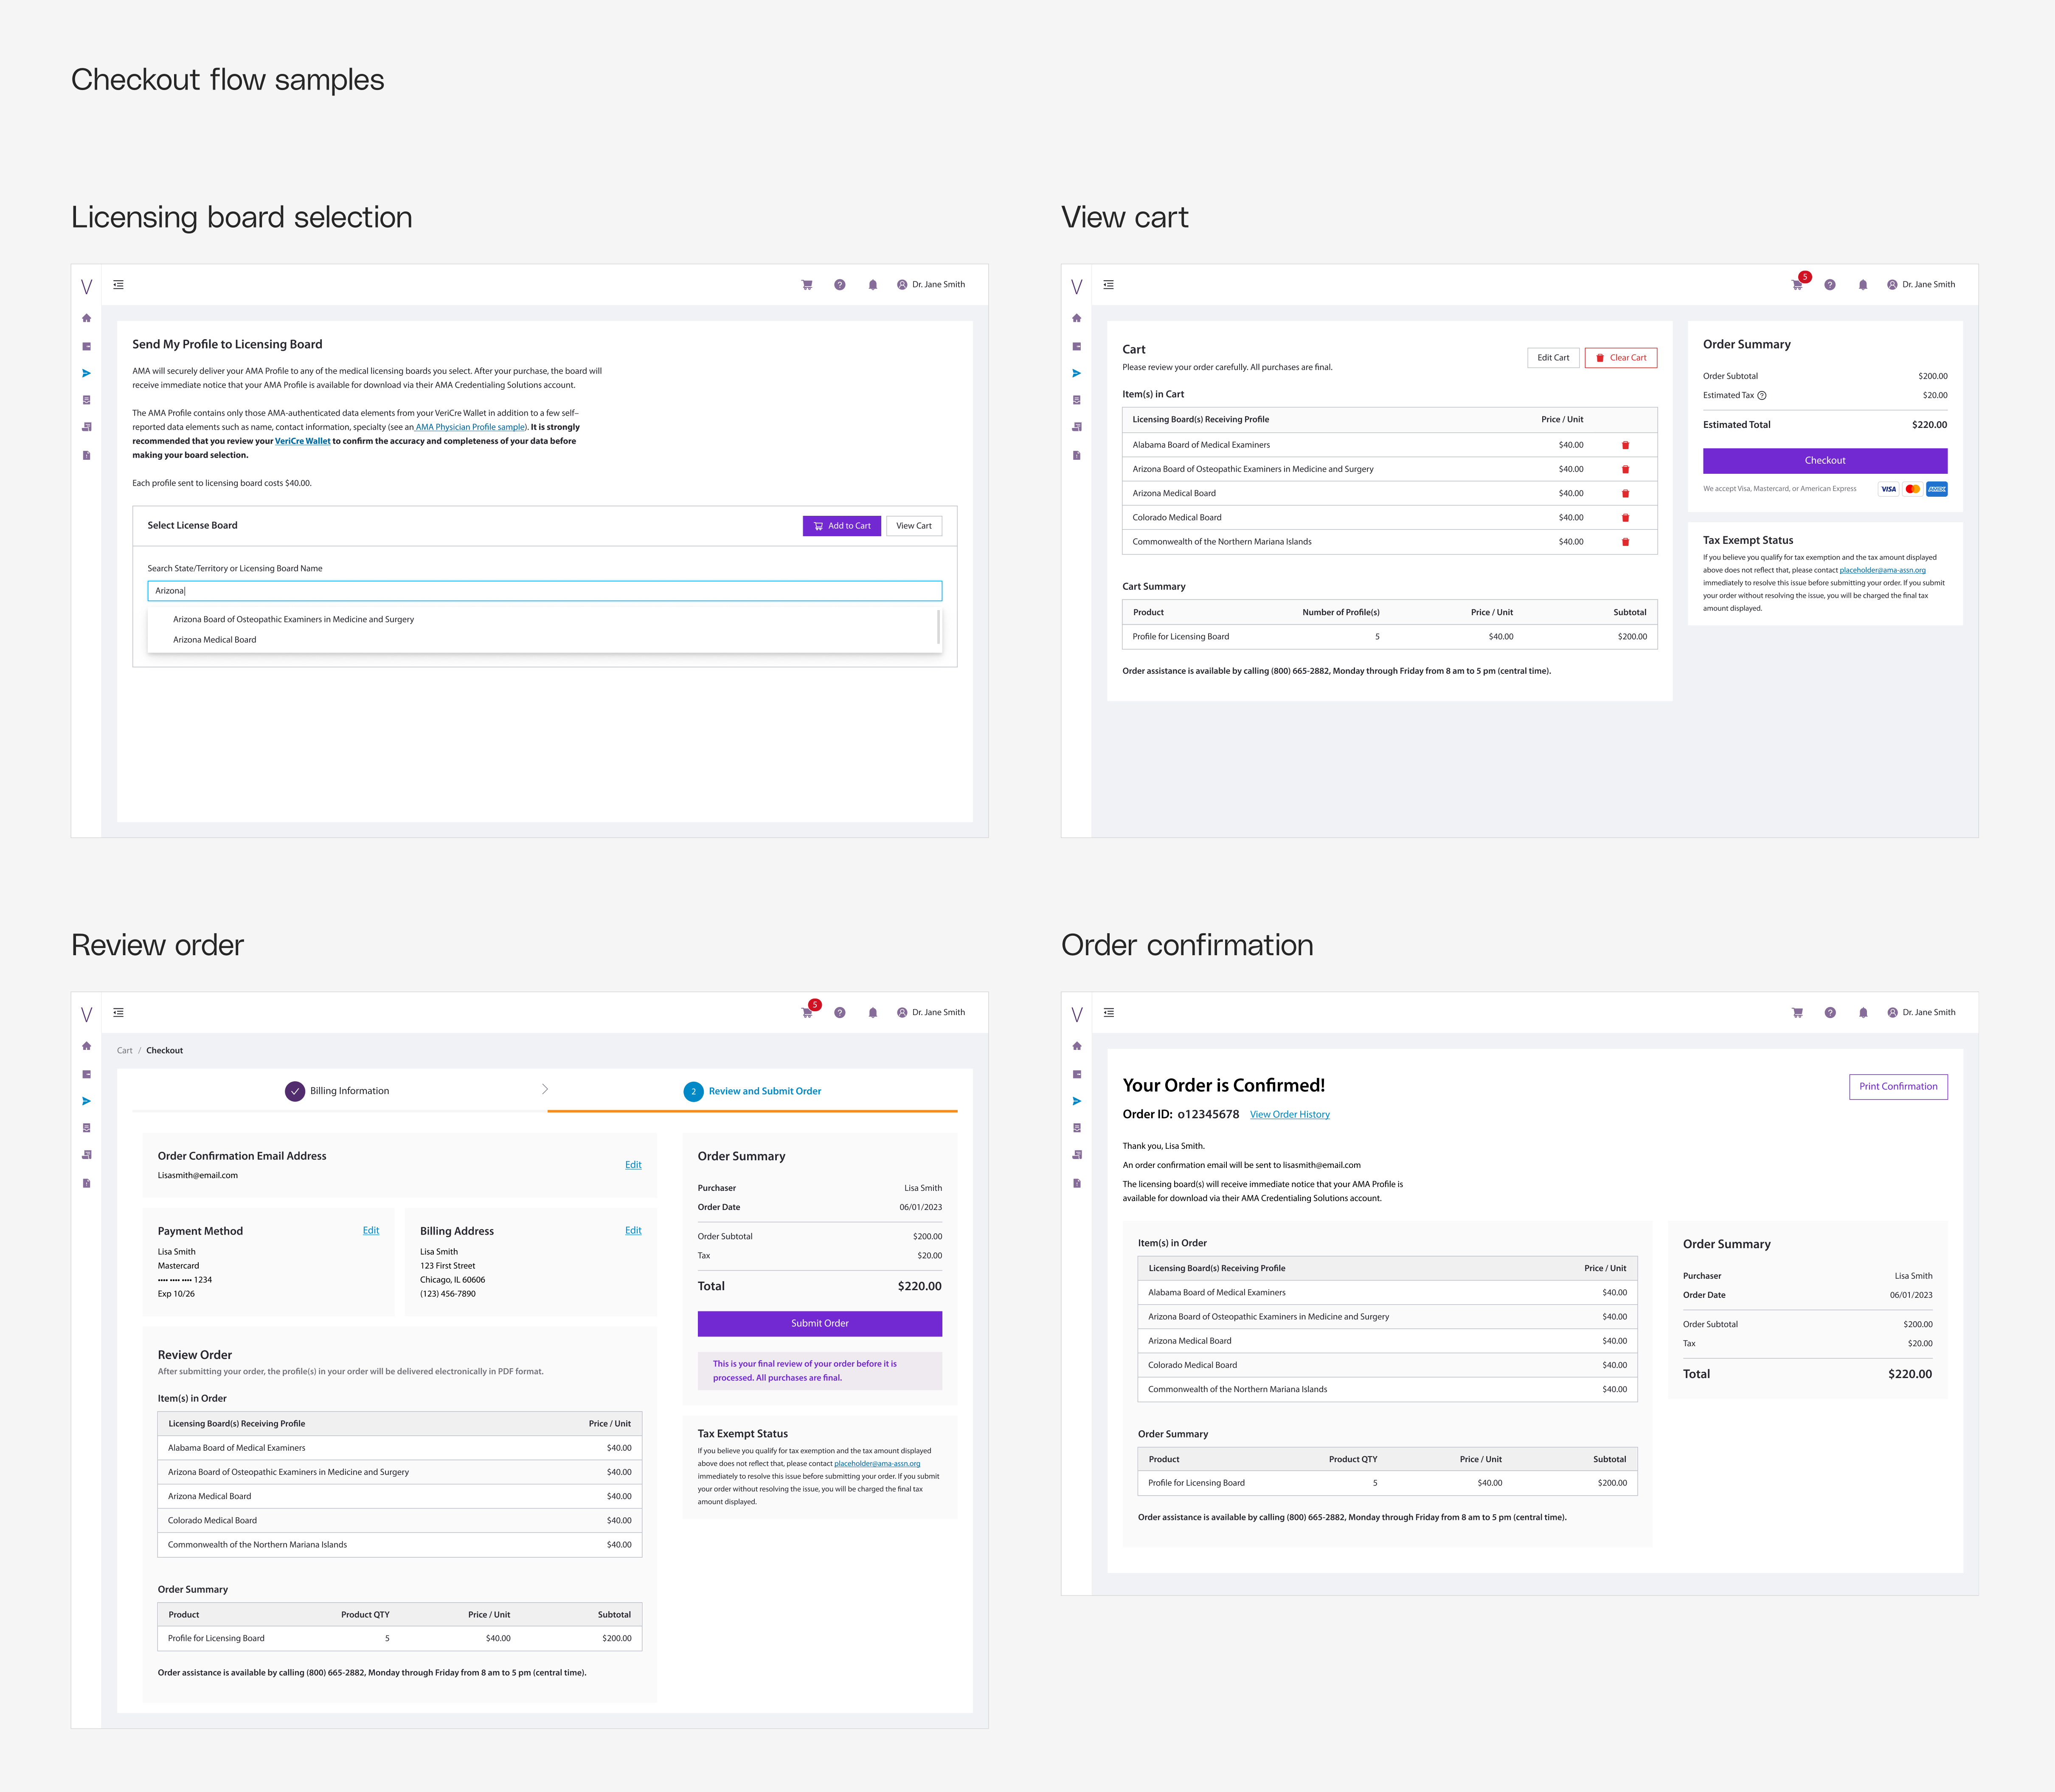Click the 'Cart' breadcrumb link

[124, 1050]
